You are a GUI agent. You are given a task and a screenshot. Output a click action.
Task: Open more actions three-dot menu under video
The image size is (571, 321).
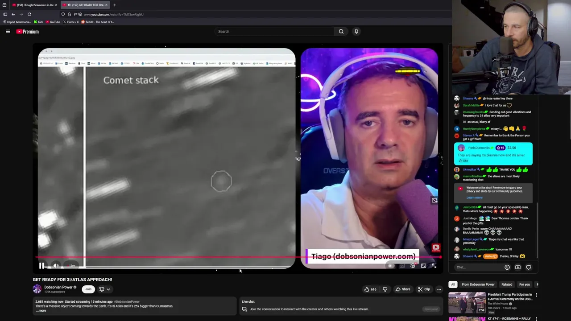(439, 289)
